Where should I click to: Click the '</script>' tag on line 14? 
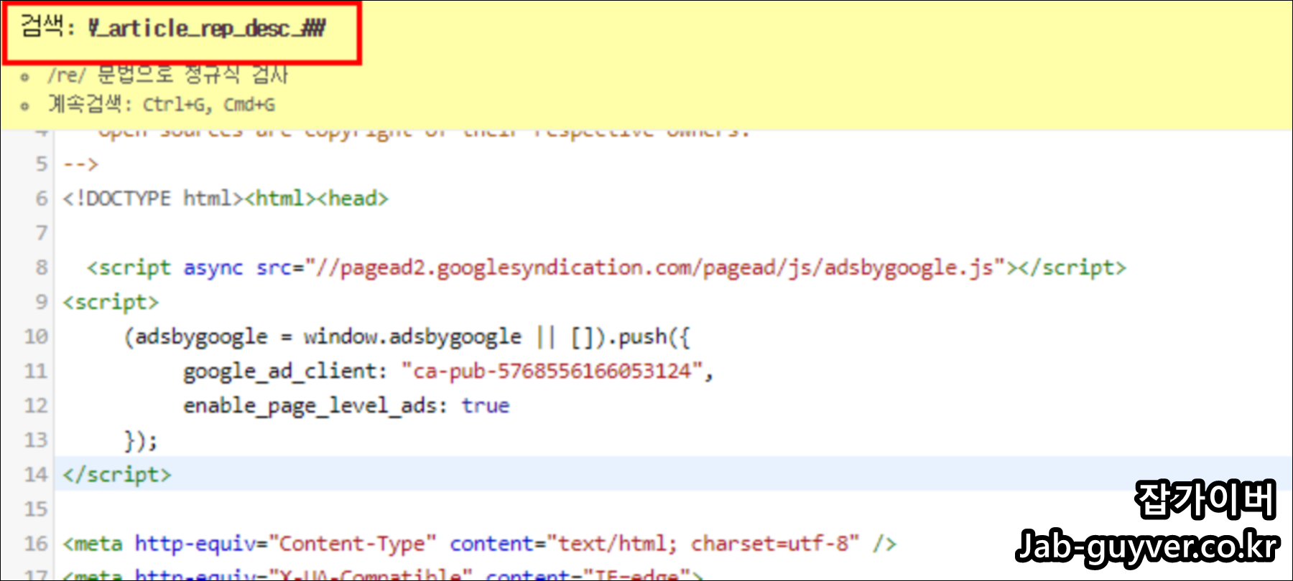(x=117, y=474)
